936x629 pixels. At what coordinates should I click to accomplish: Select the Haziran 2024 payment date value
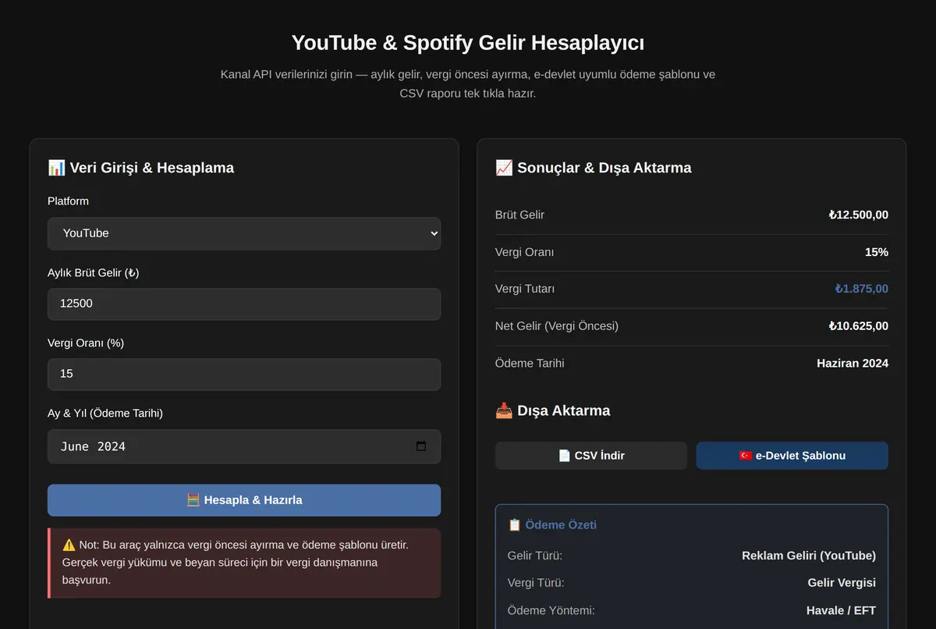[853, 364]
